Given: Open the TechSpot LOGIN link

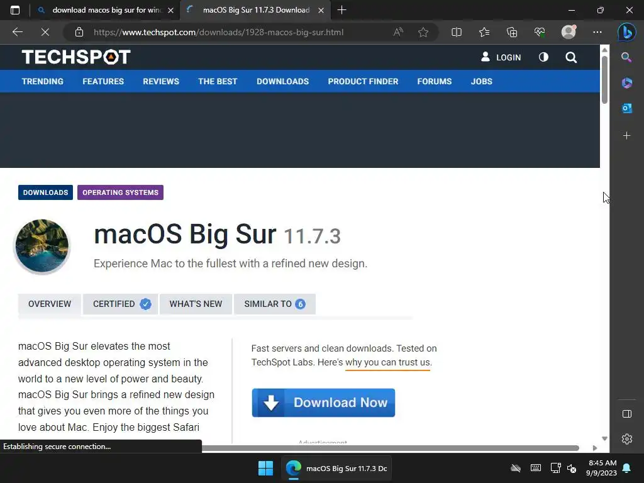Looking at the screenshot, I should pyautogui.click(x=501, y=57).
